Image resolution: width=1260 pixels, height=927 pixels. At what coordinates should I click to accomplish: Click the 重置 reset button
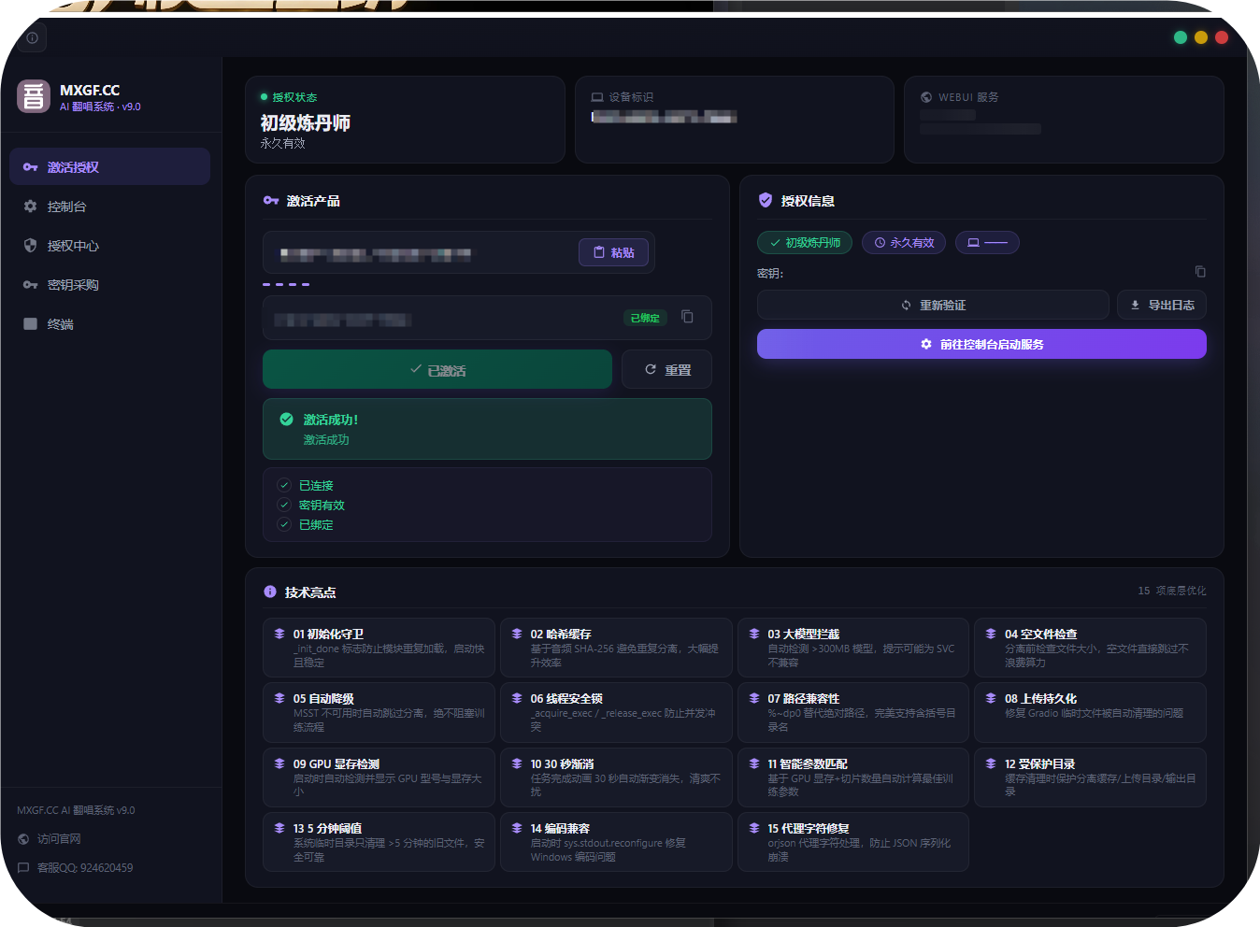[x=666, y=369]
